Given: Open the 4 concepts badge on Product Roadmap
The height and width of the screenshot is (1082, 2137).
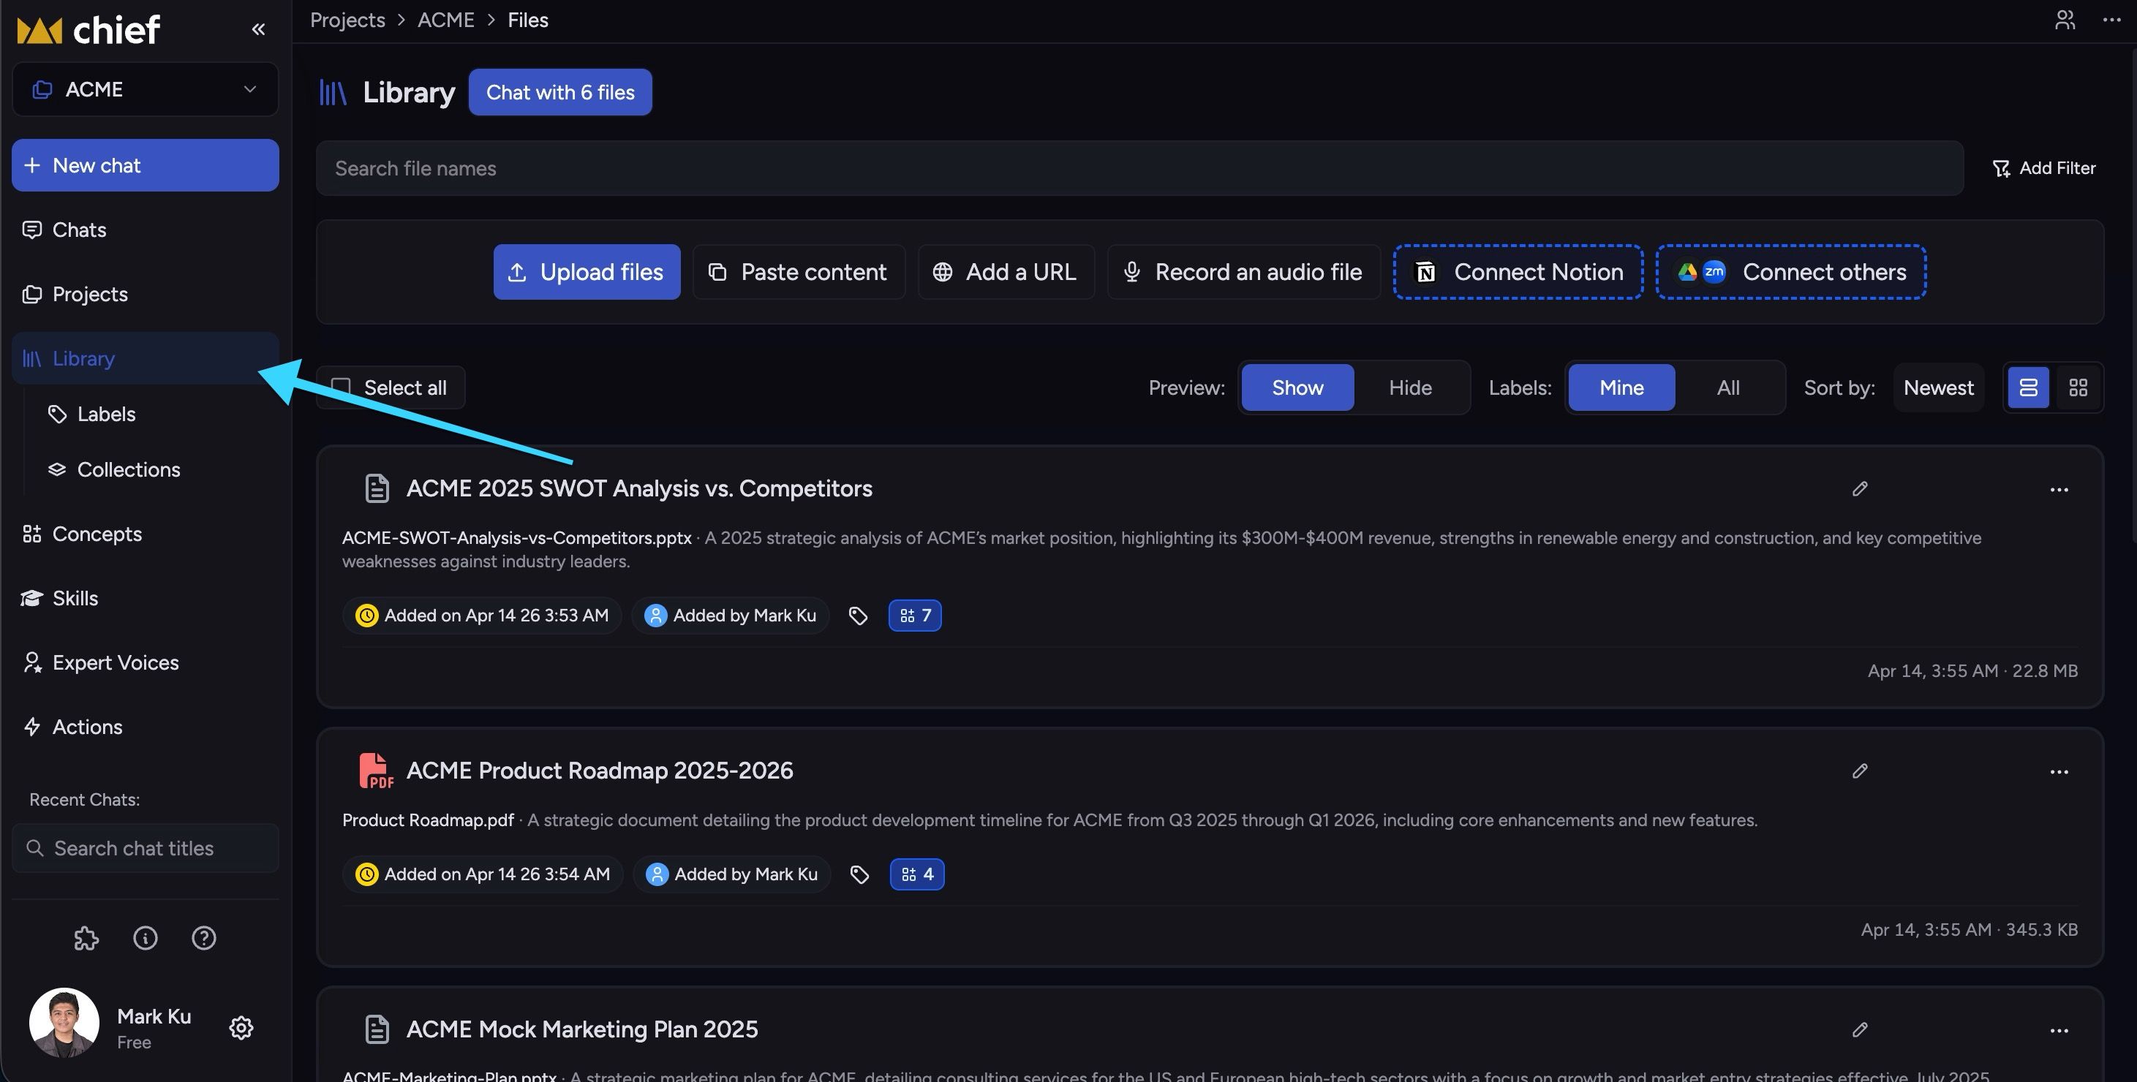Looking at the screenshot, I should pos(916,874).
